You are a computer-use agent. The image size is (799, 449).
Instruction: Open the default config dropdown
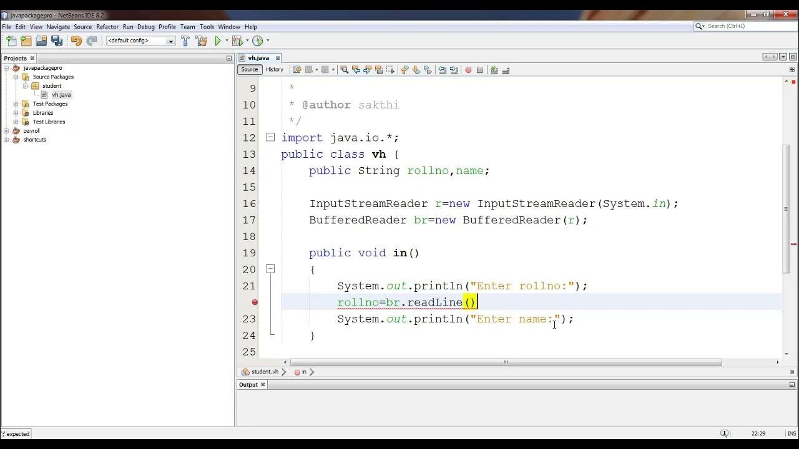tap(141, 41)
